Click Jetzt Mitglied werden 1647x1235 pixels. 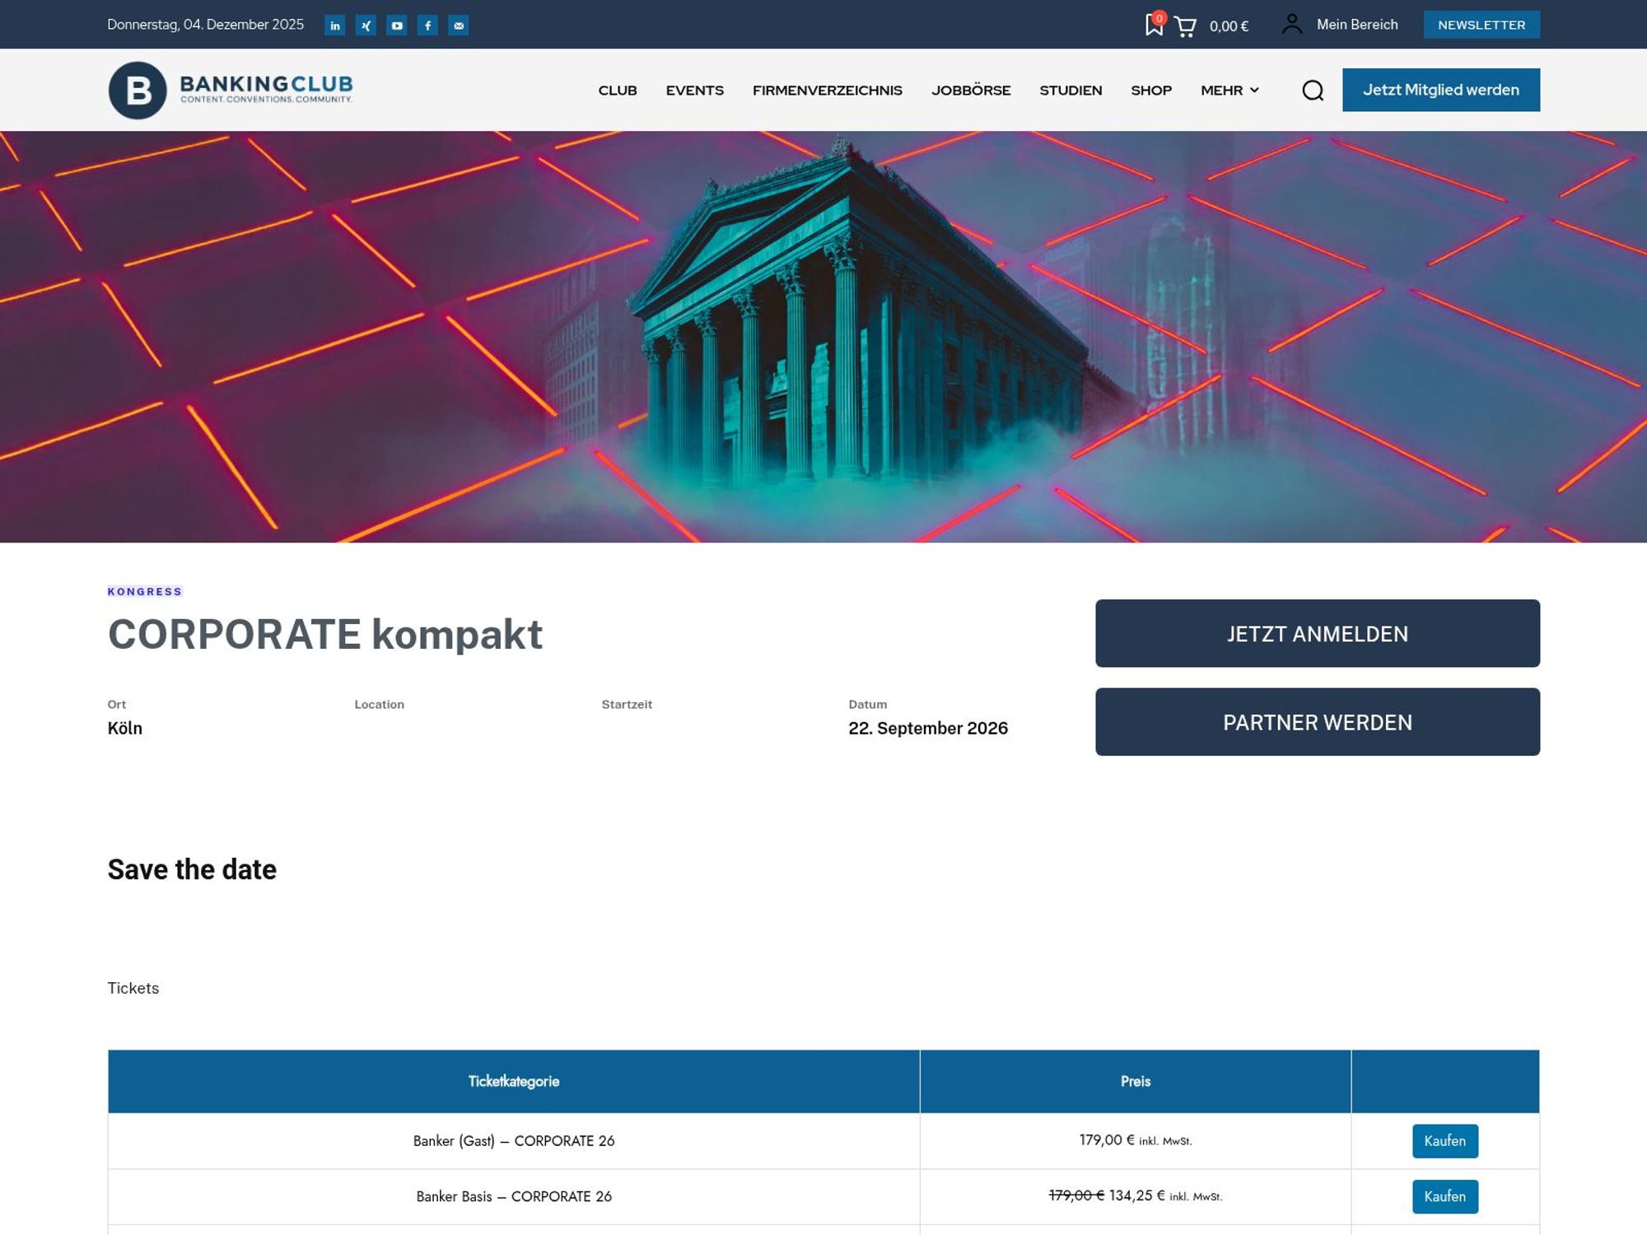1441,90
